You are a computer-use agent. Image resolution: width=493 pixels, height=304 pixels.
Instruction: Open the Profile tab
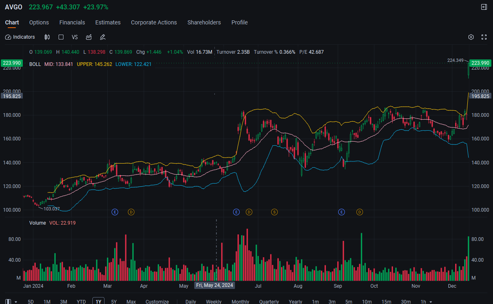(x=240, y=22)
